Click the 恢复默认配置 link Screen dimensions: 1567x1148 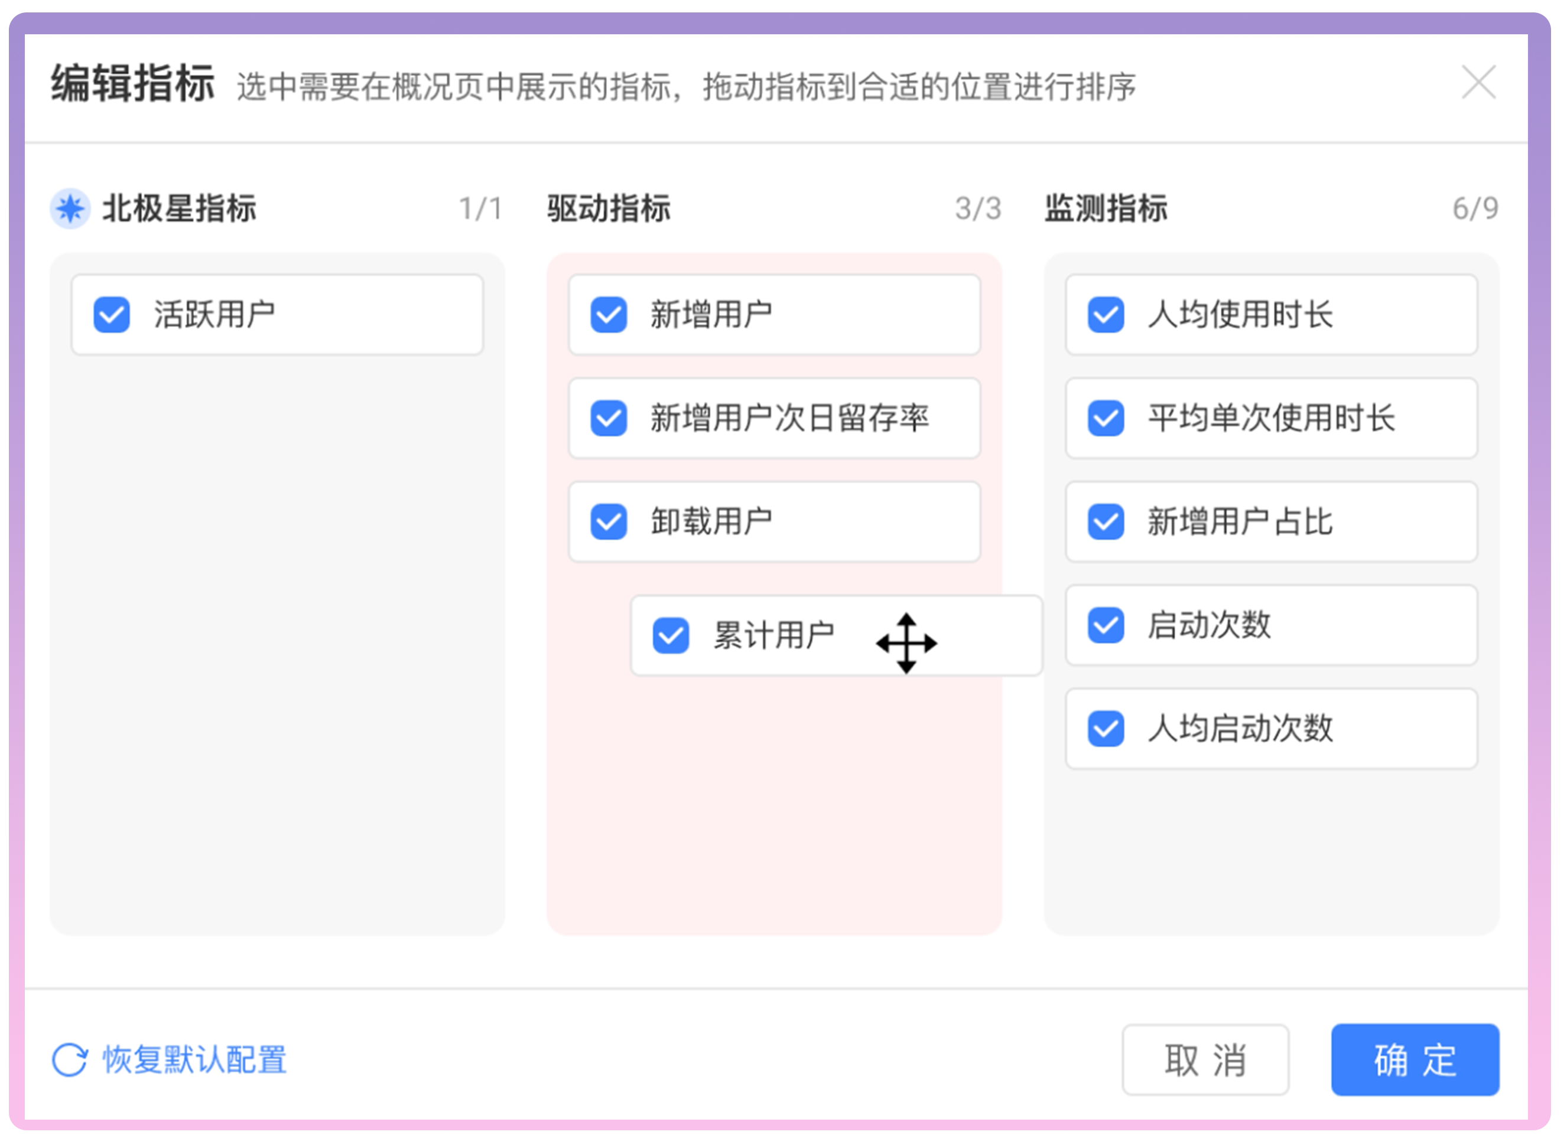[x=194, y=1061]
